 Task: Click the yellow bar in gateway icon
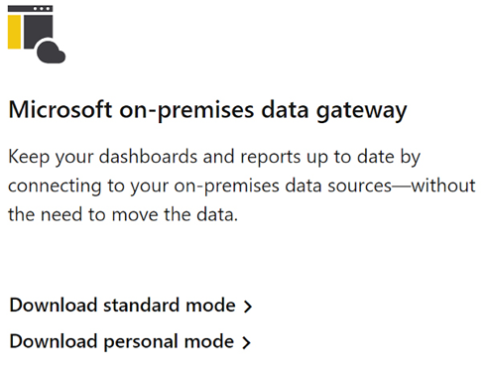coord(14,32)
